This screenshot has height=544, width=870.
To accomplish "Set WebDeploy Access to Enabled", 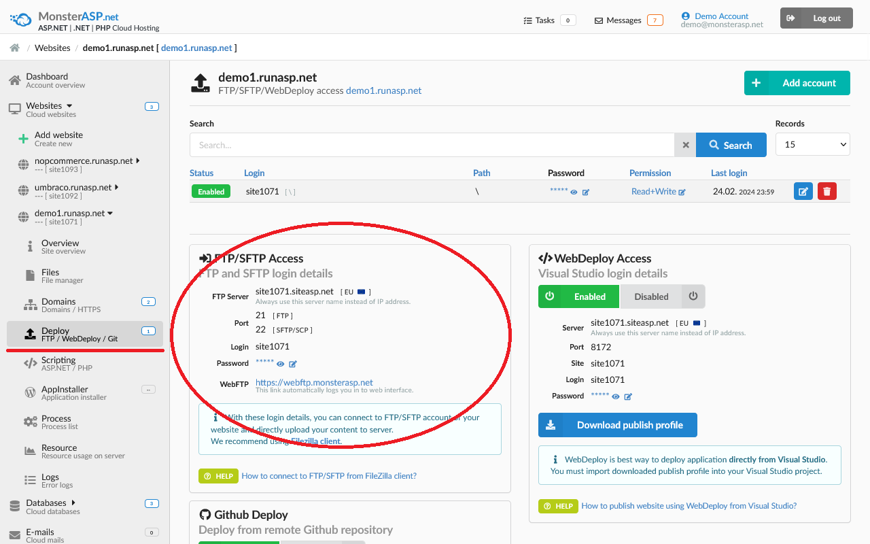I will [x=579, y=296].
